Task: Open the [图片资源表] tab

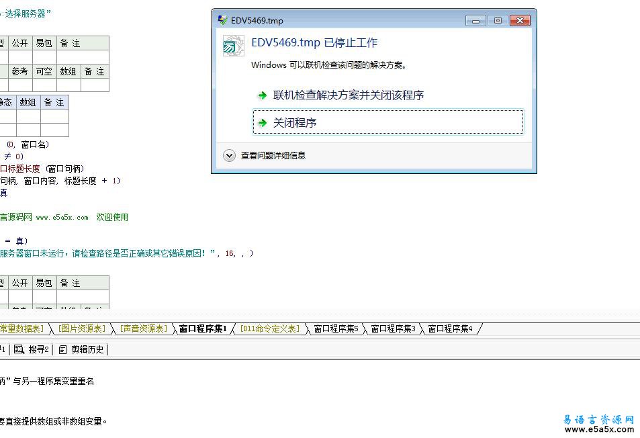Action: pos(82,328)
